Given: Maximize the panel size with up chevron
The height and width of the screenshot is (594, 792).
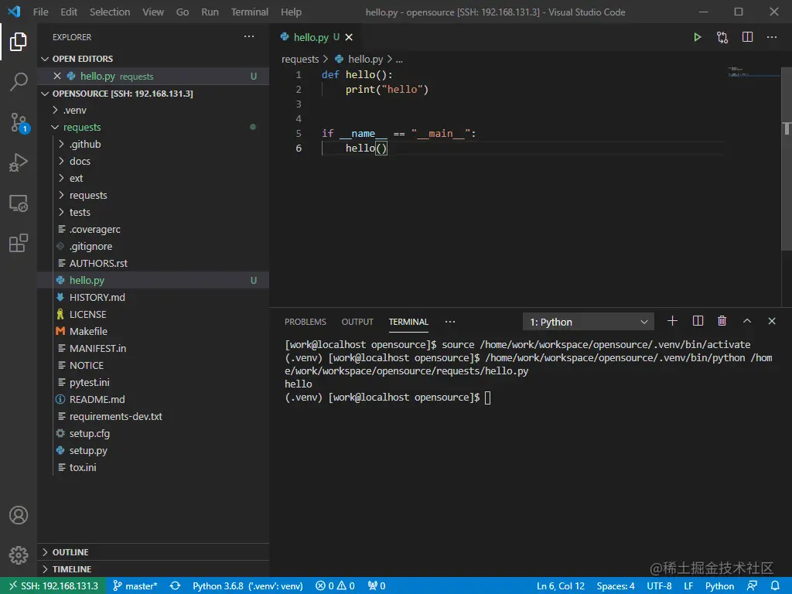Looking at the screenshot, I should [x=747, y=321].
